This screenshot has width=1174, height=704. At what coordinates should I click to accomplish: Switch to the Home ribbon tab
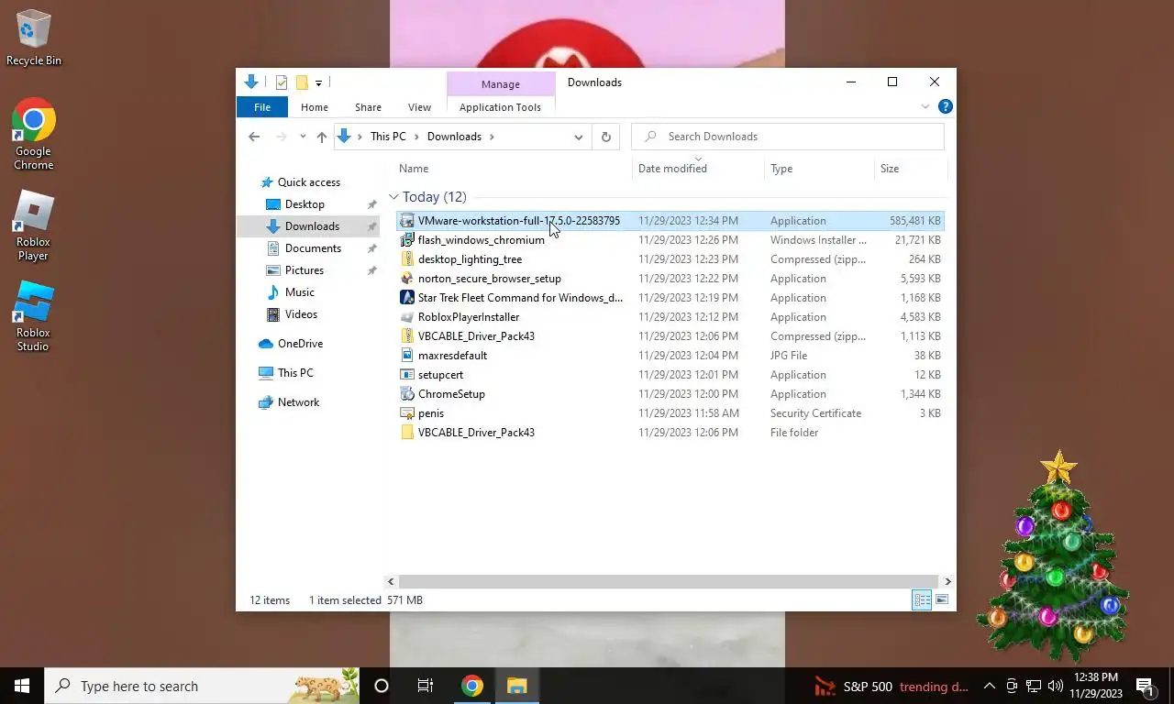point(315,107)
